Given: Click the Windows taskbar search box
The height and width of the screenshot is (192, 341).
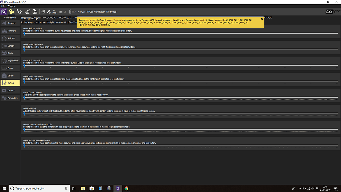Looking at the screenshot, I should [39, 188].
